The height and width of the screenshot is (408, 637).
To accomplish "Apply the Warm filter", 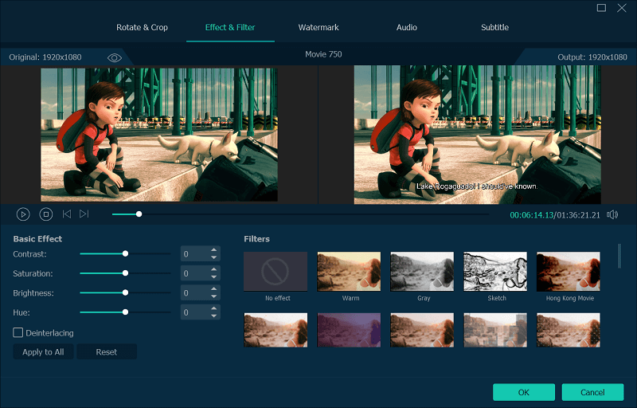I will 349,272.
